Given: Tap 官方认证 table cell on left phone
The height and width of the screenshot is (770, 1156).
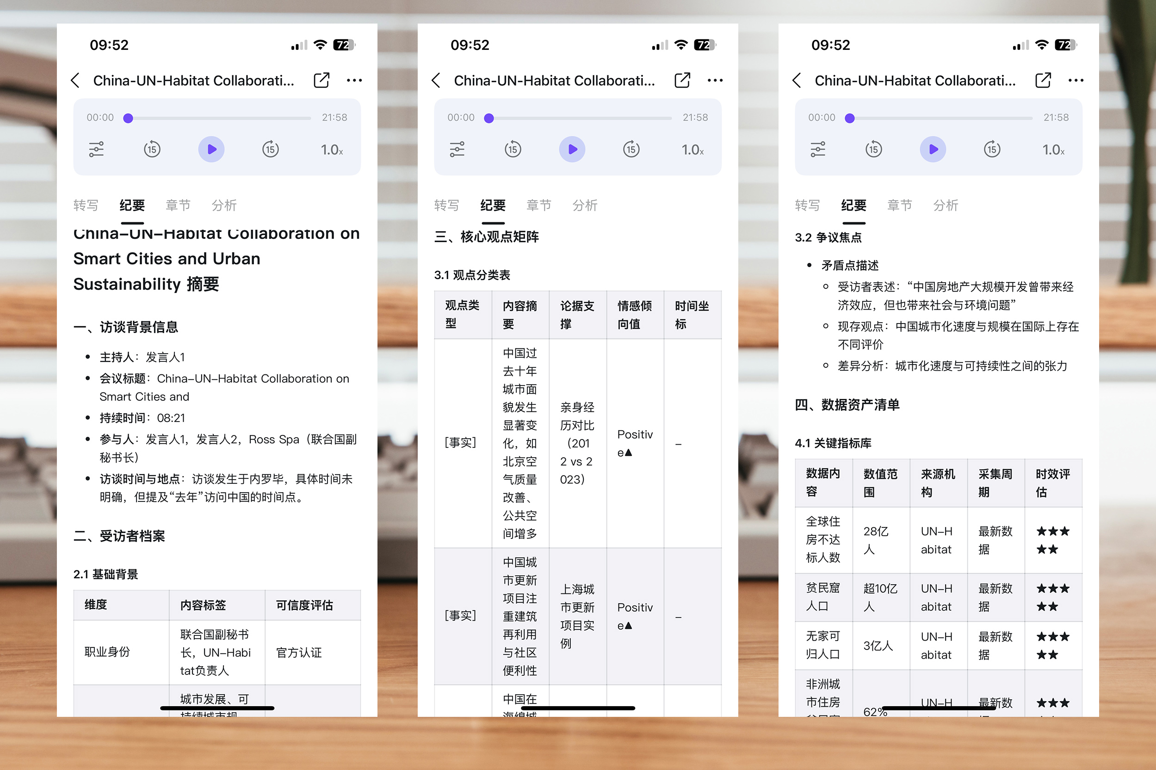Looking at the screenshot, I should 299,653.
